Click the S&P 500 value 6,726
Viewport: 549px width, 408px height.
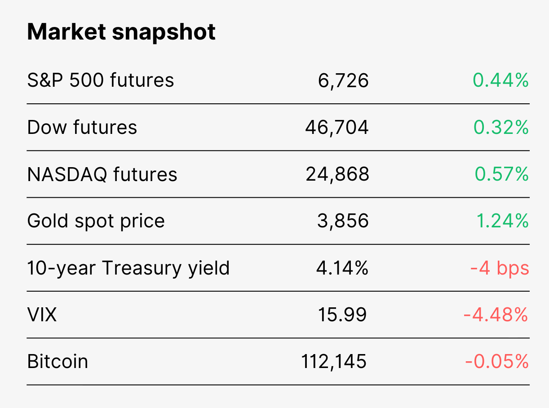click(x=343, y=81)
